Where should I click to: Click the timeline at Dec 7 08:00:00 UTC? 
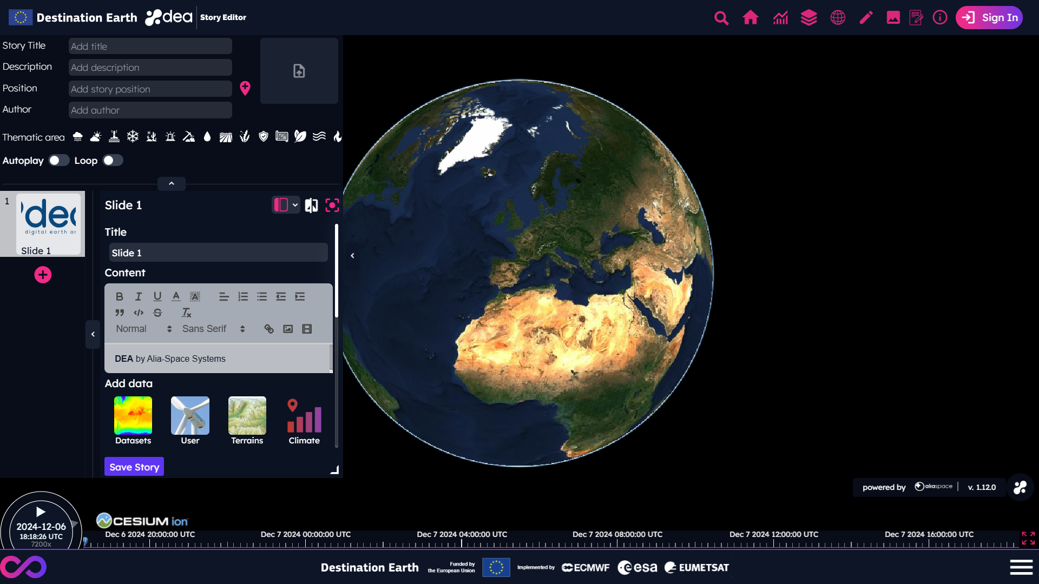click(x=617, y=543)
